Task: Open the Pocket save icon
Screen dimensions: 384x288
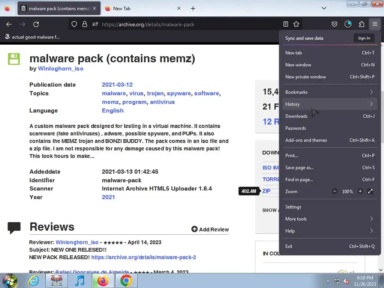Action: (x=334, y=24)
